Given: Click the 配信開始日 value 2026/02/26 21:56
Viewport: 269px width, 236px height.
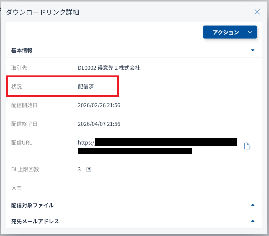Looking at the screenshot, I should click(x=99, y=105).
